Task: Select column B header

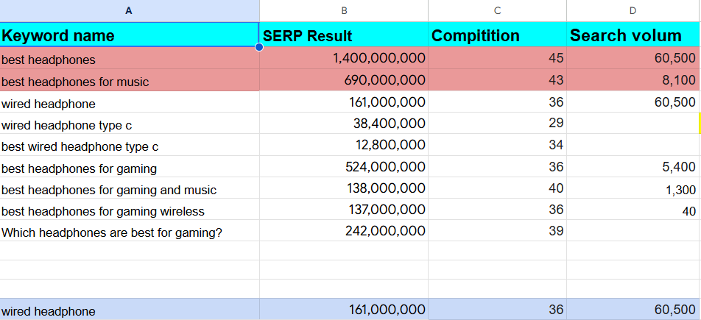Action: (344, 10)
